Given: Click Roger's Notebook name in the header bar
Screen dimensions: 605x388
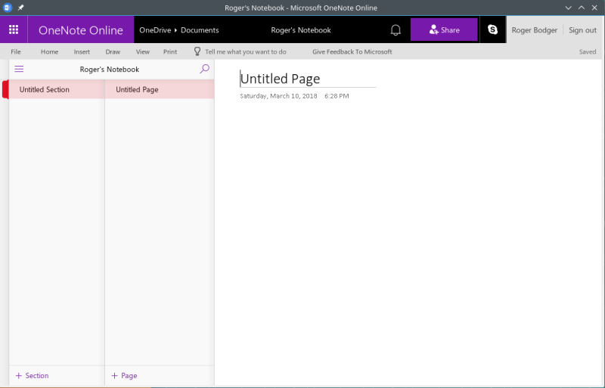Looking at the screenshot, I should [301, 30].
